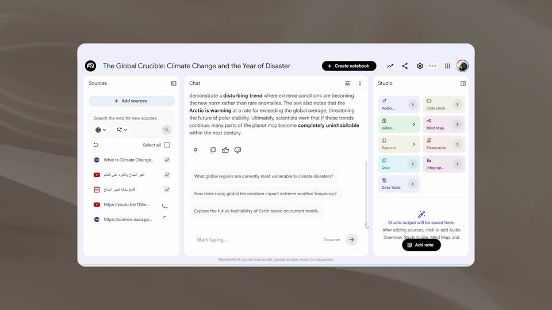
Task: Collapse the Studio panel
Action: 463,83
